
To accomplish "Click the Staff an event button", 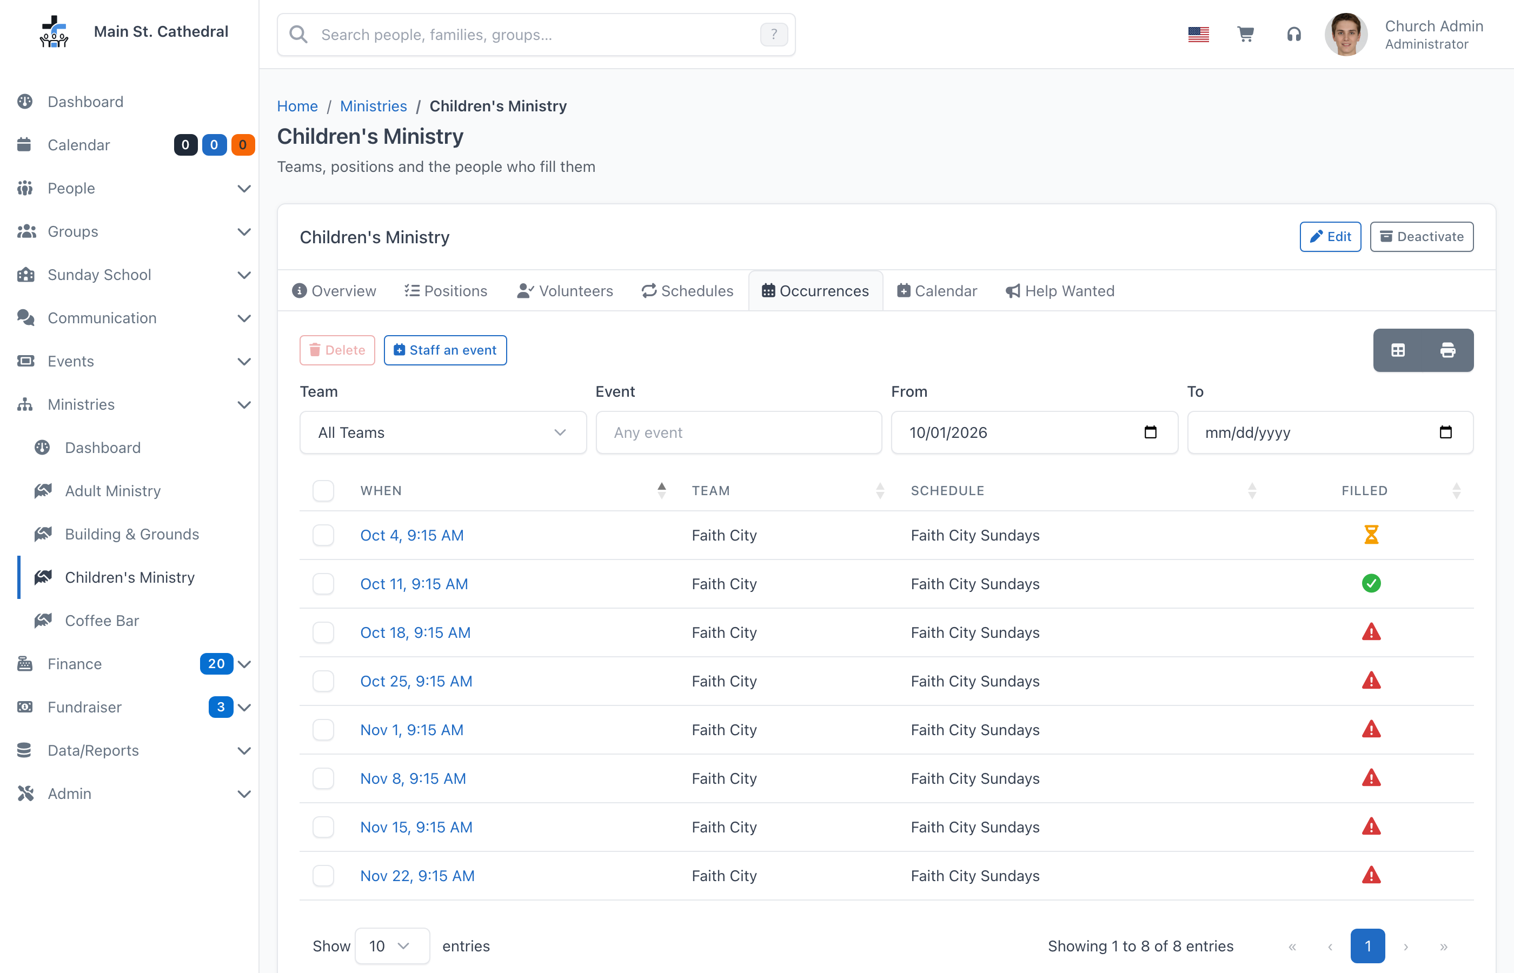I will click(x=446, y=350).
